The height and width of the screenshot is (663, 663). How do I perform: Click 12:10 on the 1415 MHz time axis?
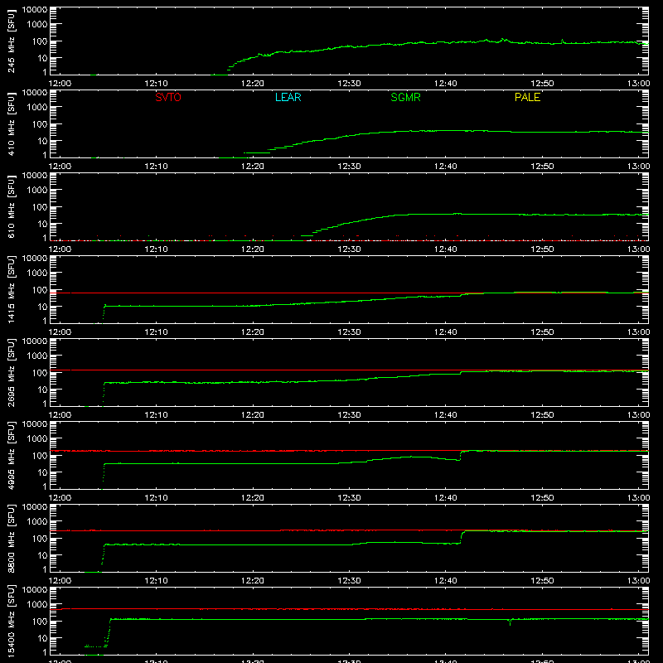156,332
